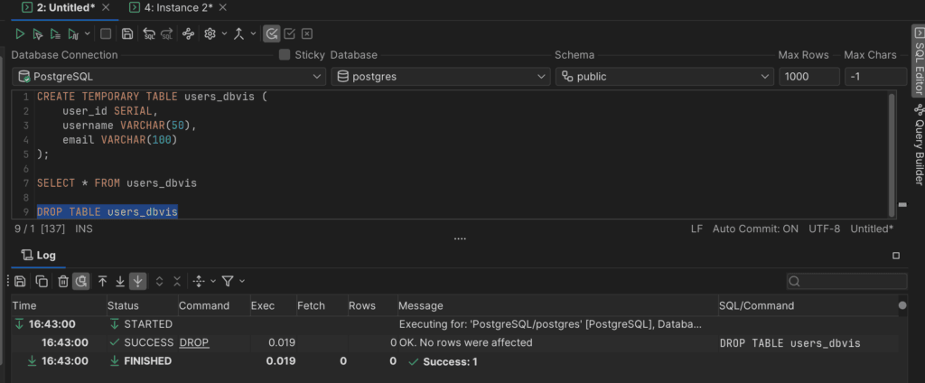925x383 pixels.
Task: Open the dropdown beside Execute Explain Plan
Action: [x=88, y=34]
